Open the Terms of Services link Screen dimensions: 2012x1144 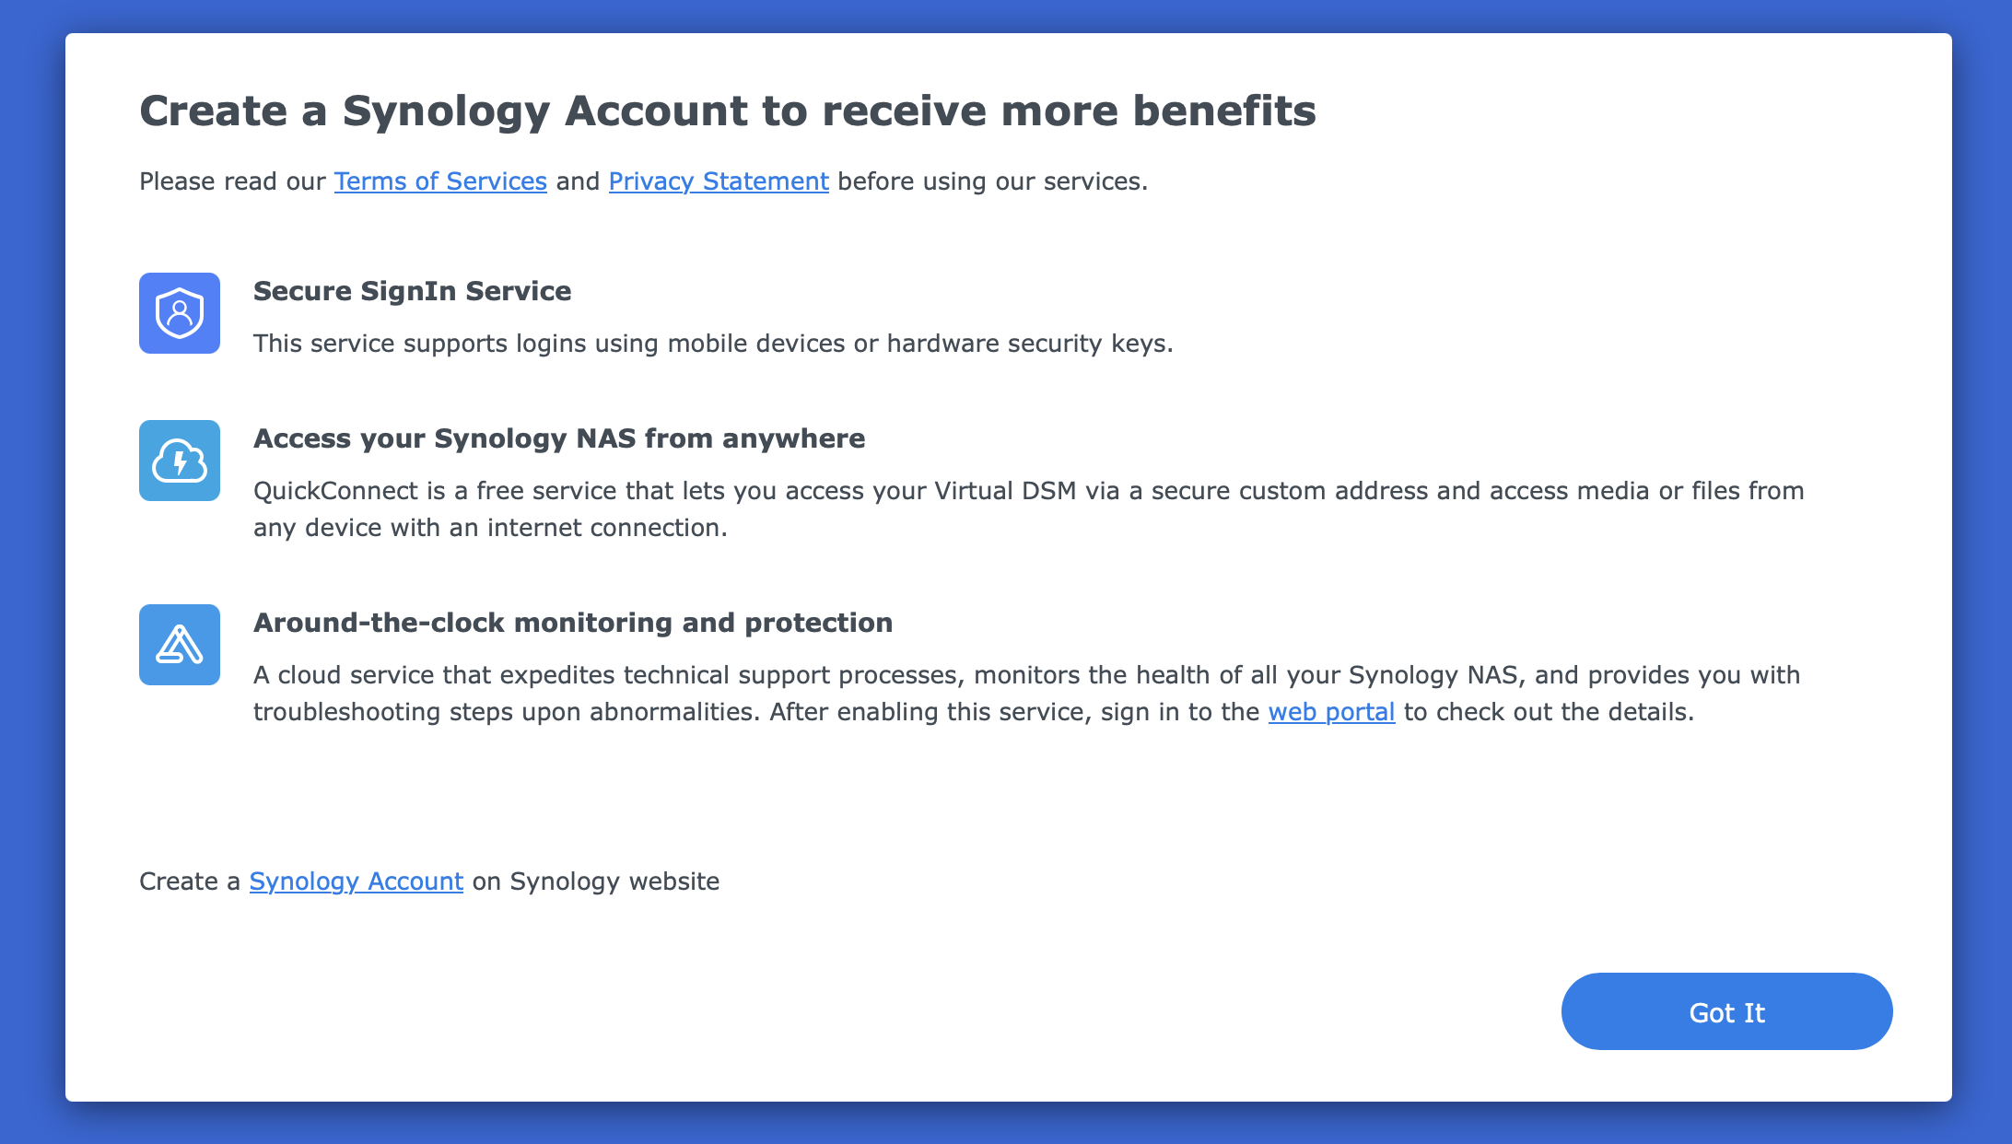(x=440, y=181)
